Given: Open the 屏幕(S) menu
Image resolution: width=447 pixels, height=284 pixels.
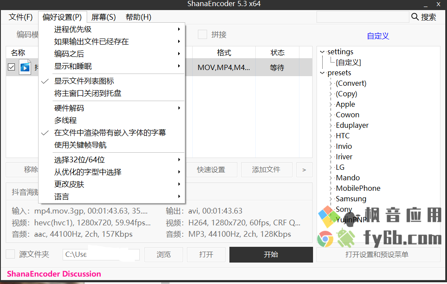Looking at the screenshot, I should click(103, 17).
